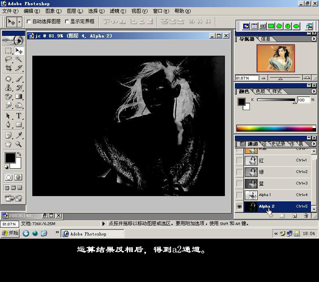Image resolution: width=319 pixels, height=282 pixels.
Task: Click delete channel trash icon
Action: tap(306, 216)
